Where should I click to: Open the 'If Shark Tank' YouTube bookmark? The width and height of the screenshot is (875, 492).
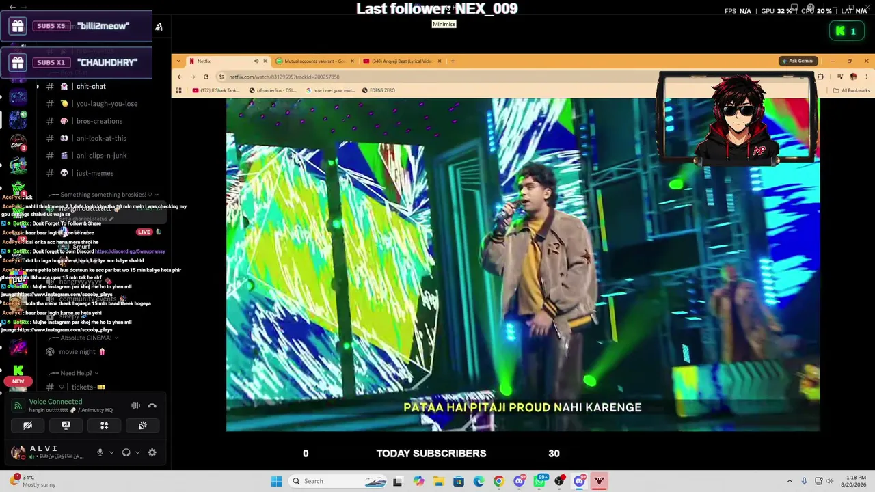coord(216,90)
